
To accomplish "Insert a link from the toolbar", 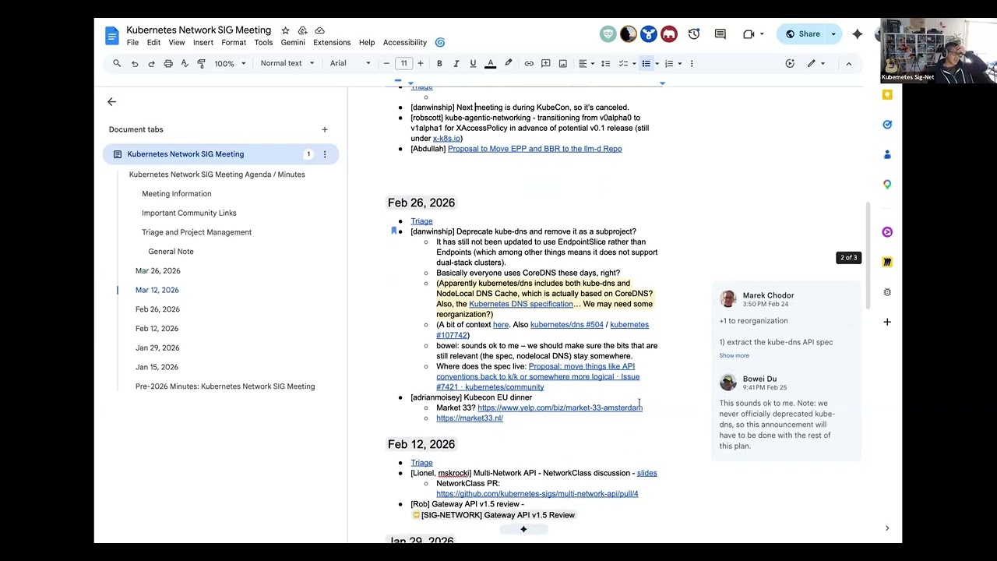I will [529, 63].
